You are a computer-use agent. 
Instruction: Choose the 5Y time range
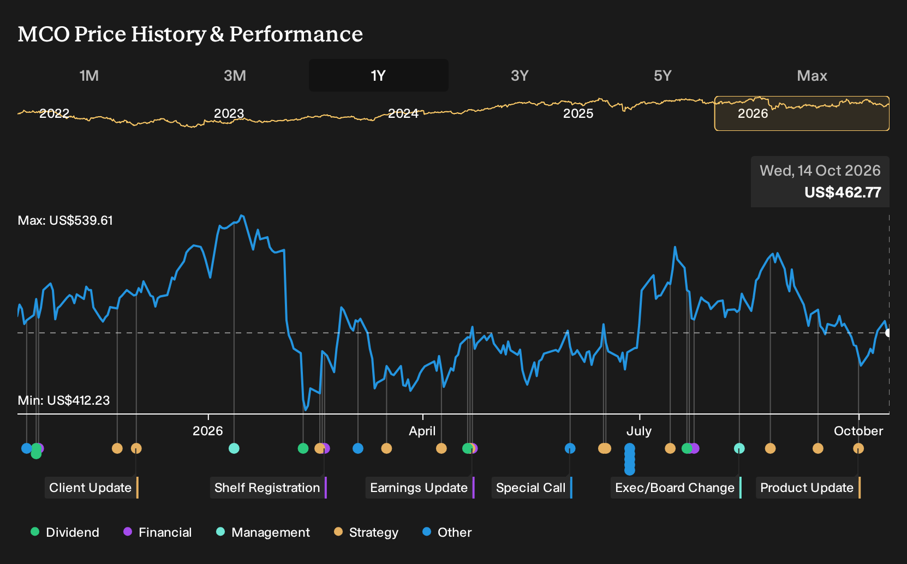(x=663, y=75)
